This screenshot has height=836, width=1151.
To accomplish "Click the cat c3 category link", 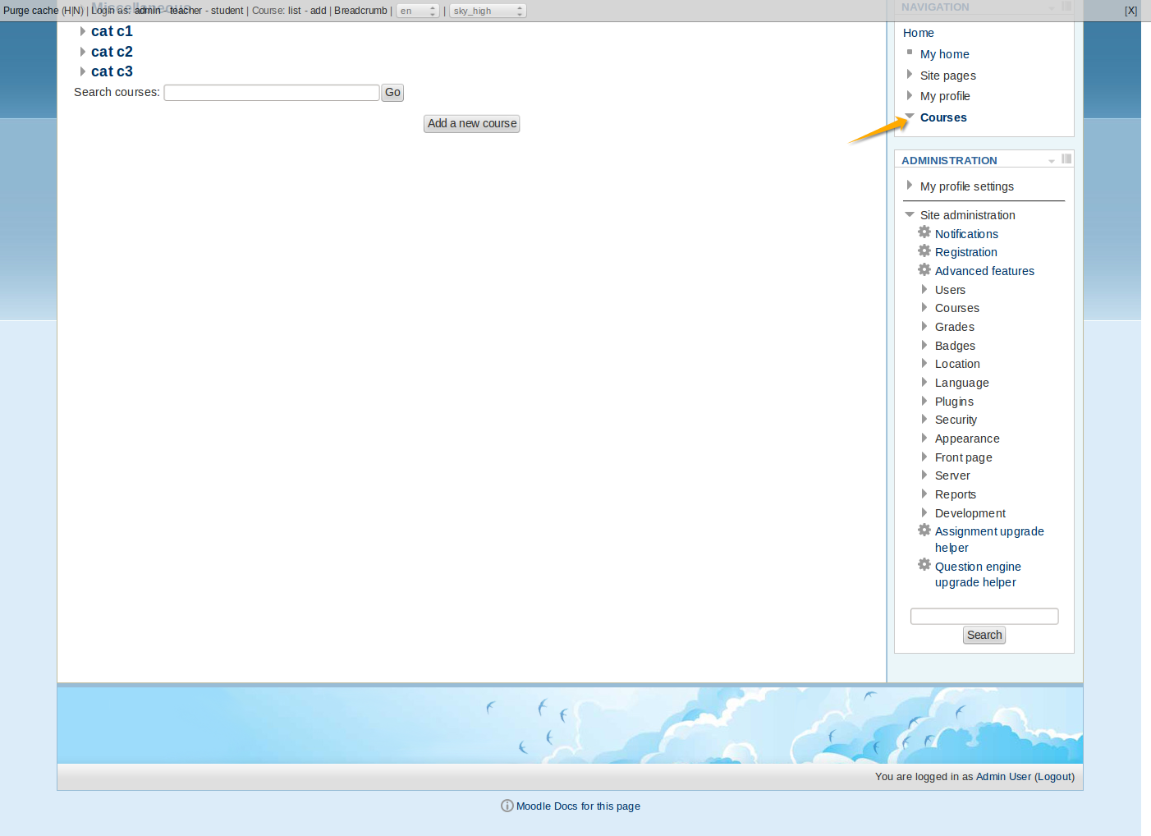I will coord(112,71).
